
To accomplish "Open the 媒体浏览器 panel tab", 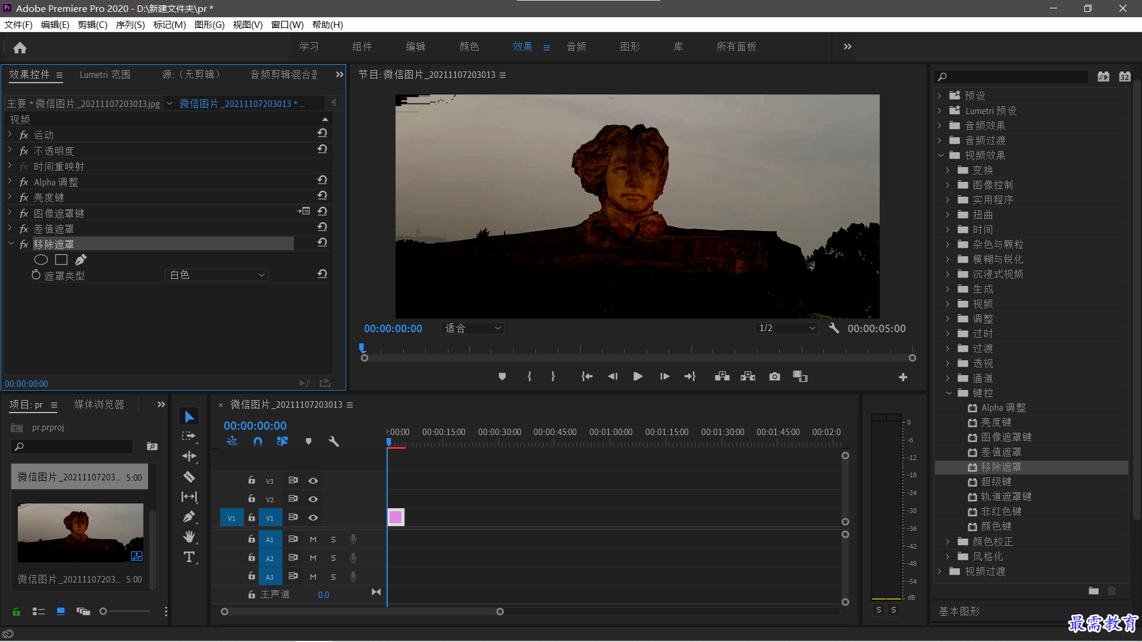I will point(99,404).
